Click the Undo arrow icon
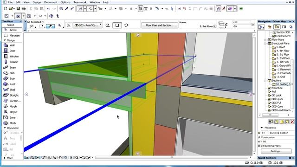 point(49,8)
